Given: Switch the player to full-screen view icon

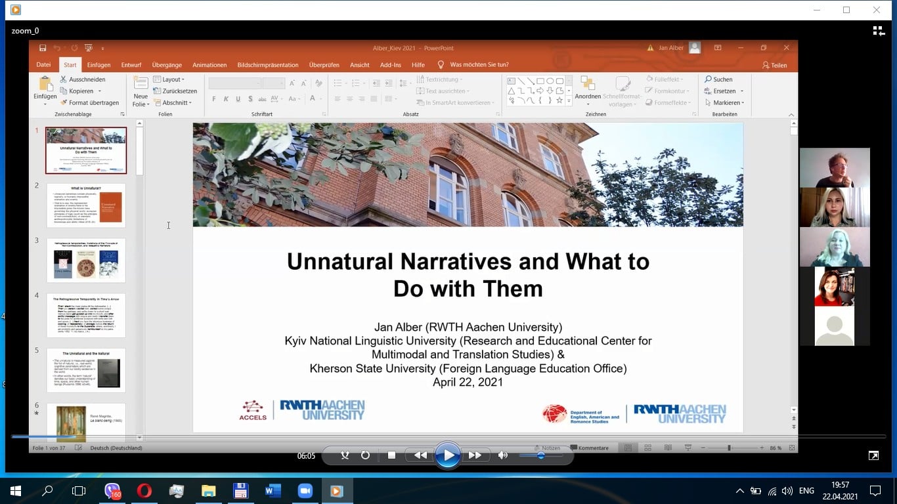Looking at the screenshot, I should 873,455.
